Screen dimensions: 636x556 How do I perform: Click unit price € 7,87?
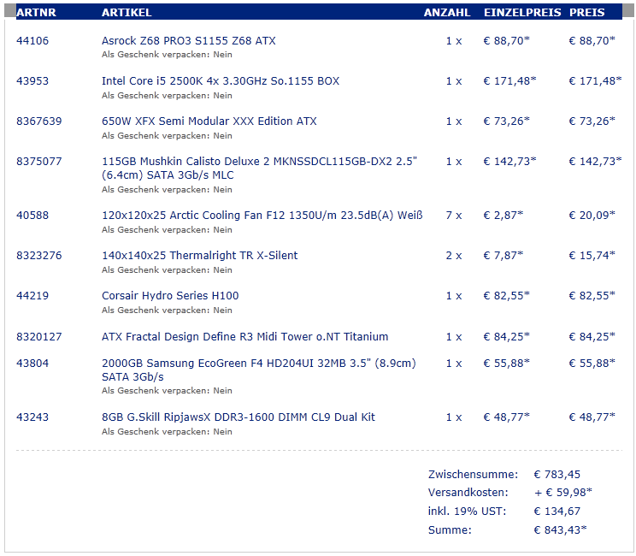click(503, 255)
